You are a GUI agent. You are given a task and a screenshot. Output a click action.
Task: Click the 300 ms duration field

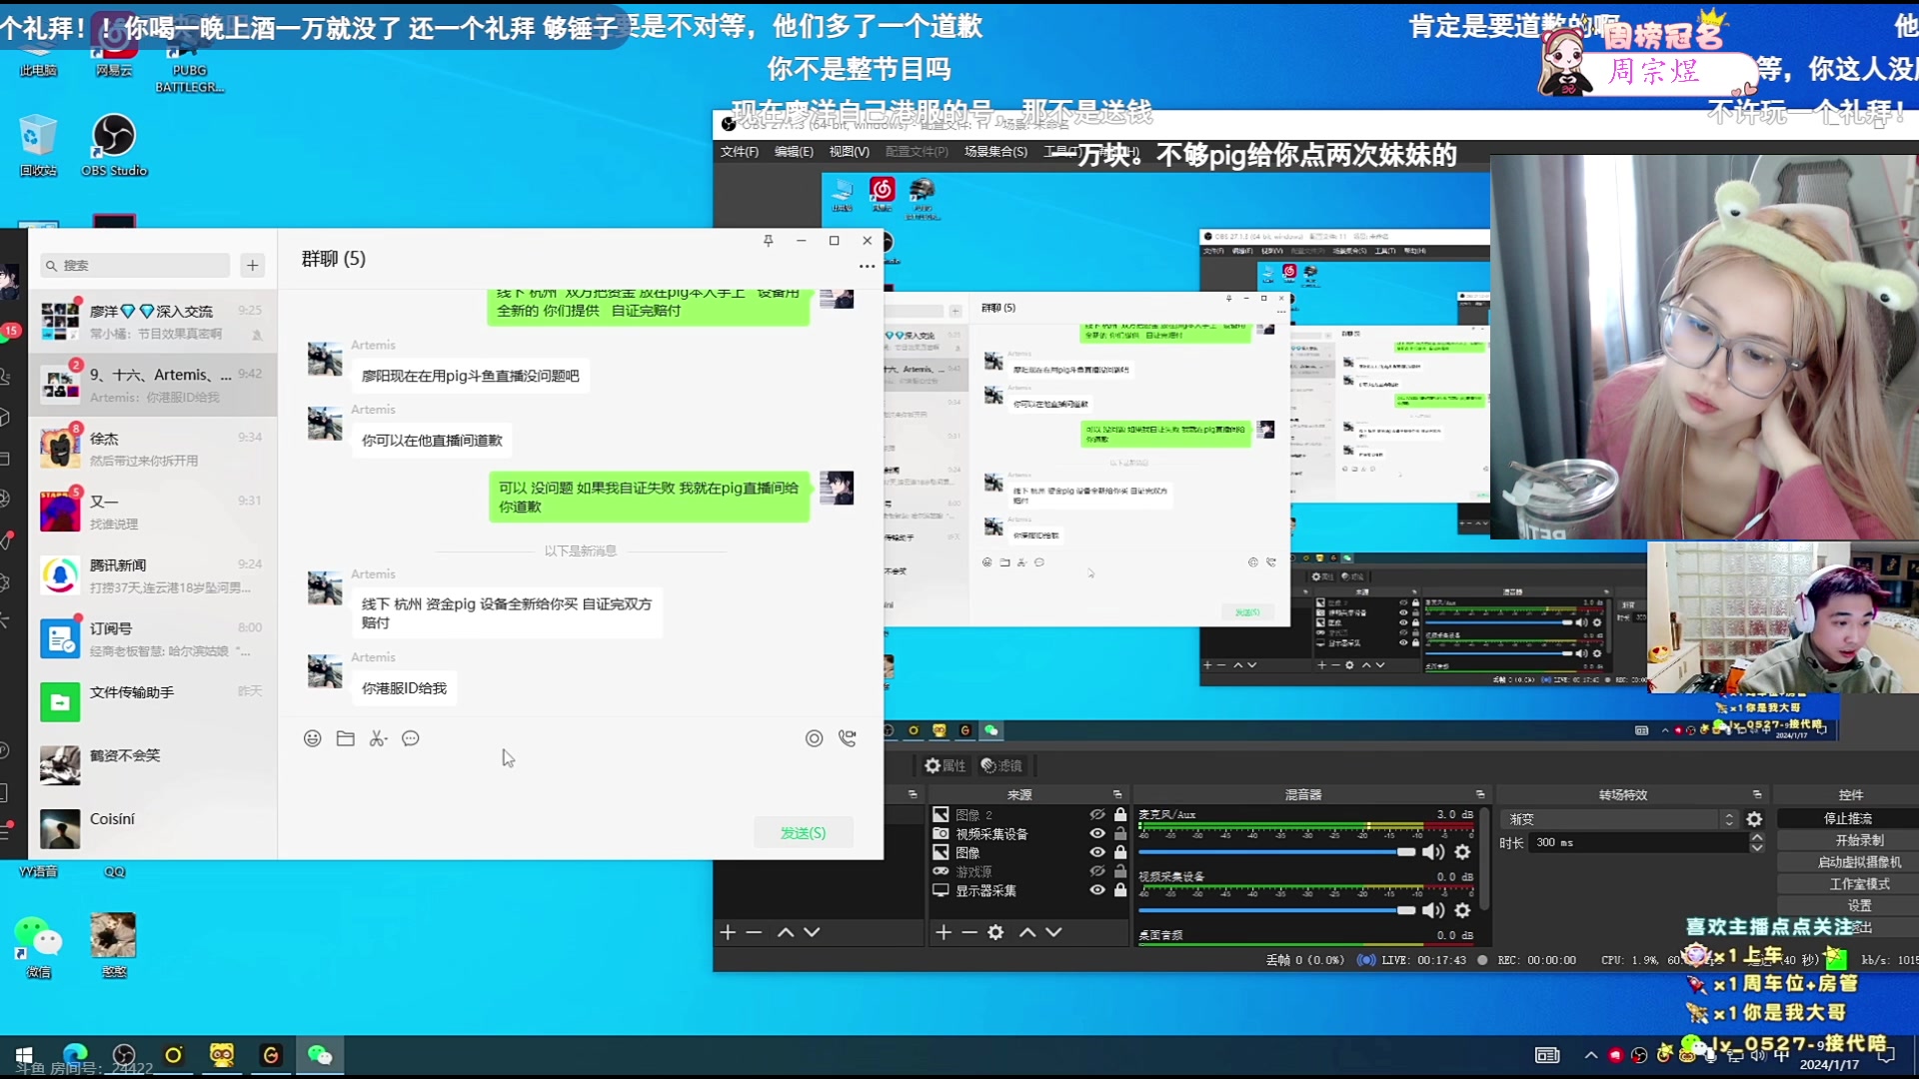[x=1639, y=842]
